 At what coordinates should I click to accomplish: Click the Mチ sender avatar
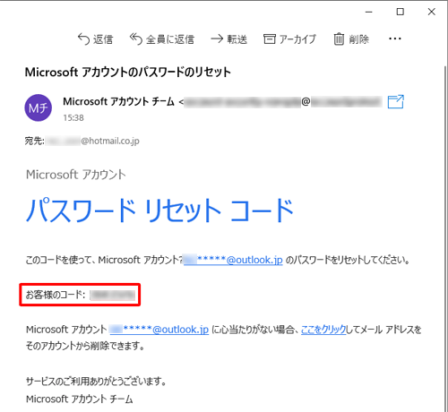click(38, 107)
